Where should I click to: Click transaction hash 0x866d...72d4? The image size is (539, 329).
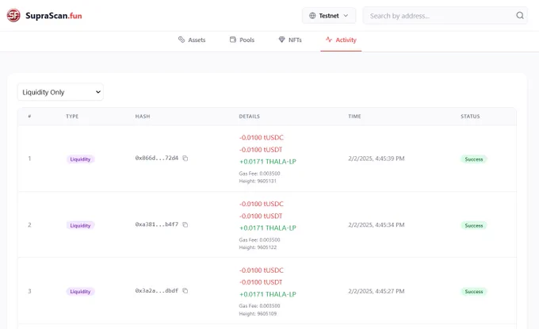[x=157, y=158]
